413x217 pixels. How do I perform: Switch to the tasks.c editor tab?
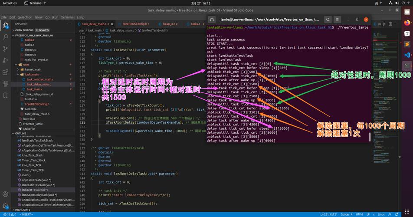195,24
